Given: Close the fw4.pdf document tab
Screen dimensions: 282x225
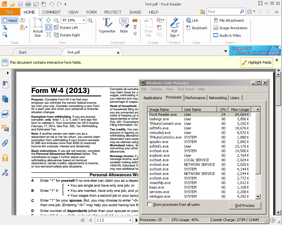Looking at the screenshot, I should tap(118, 53).
